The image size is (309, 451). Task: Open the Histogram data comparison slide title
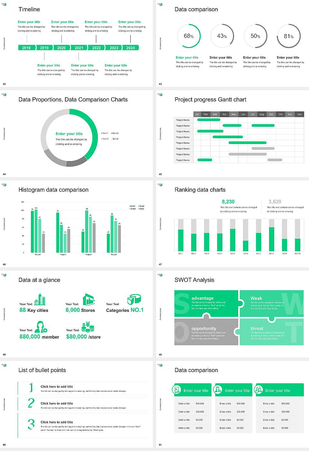click(53, 190)
